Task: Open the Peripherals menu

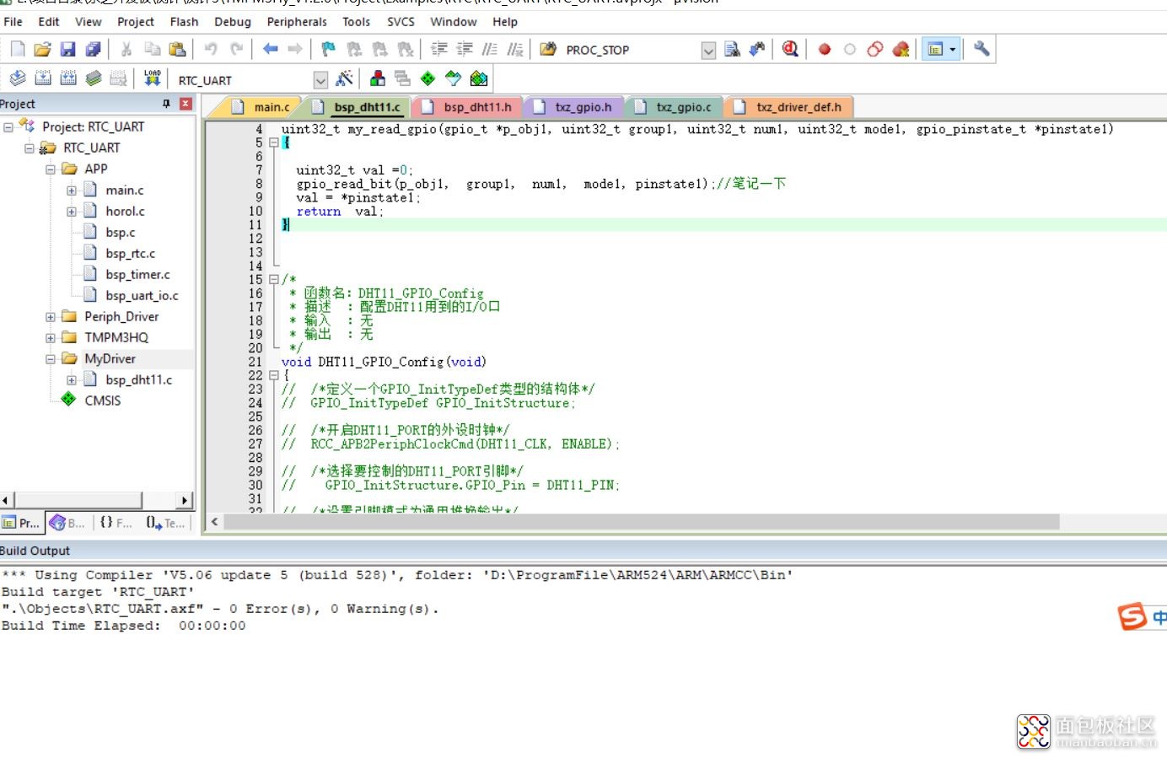Action: [297, 22]
